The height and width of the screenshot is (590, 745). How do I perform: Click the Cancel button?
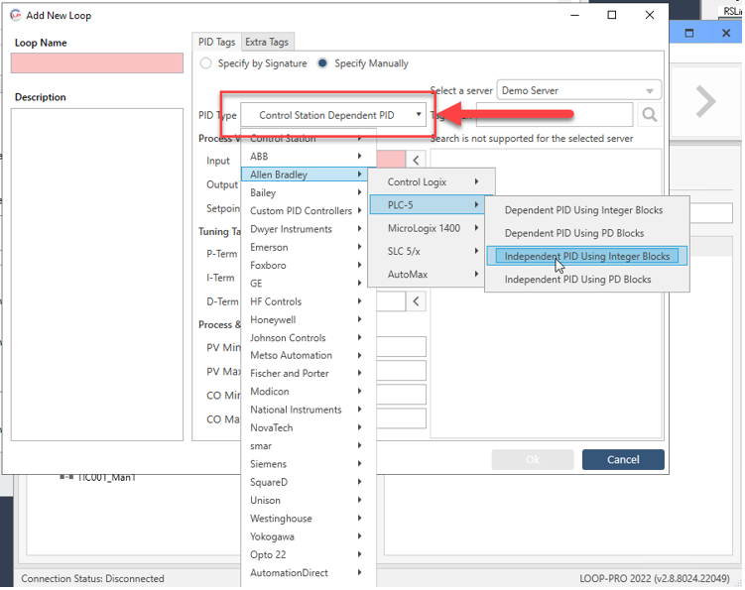(622, 459)
